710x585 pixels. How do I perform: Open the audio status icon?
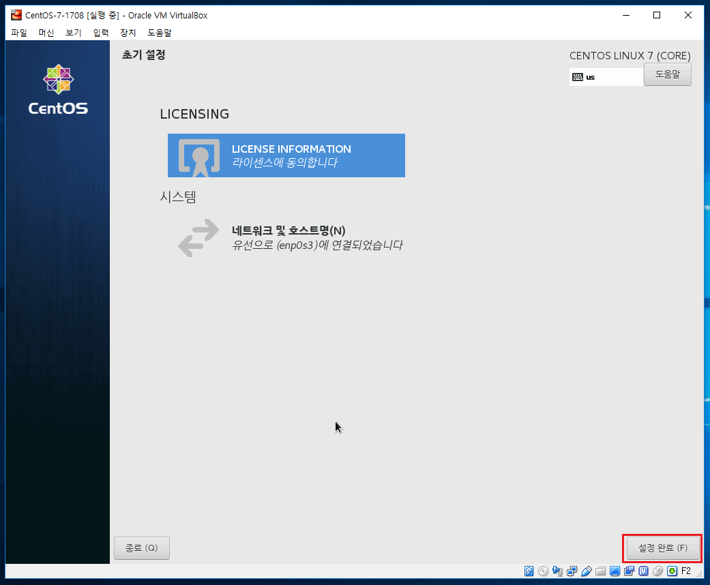click(x=558, y=571)
